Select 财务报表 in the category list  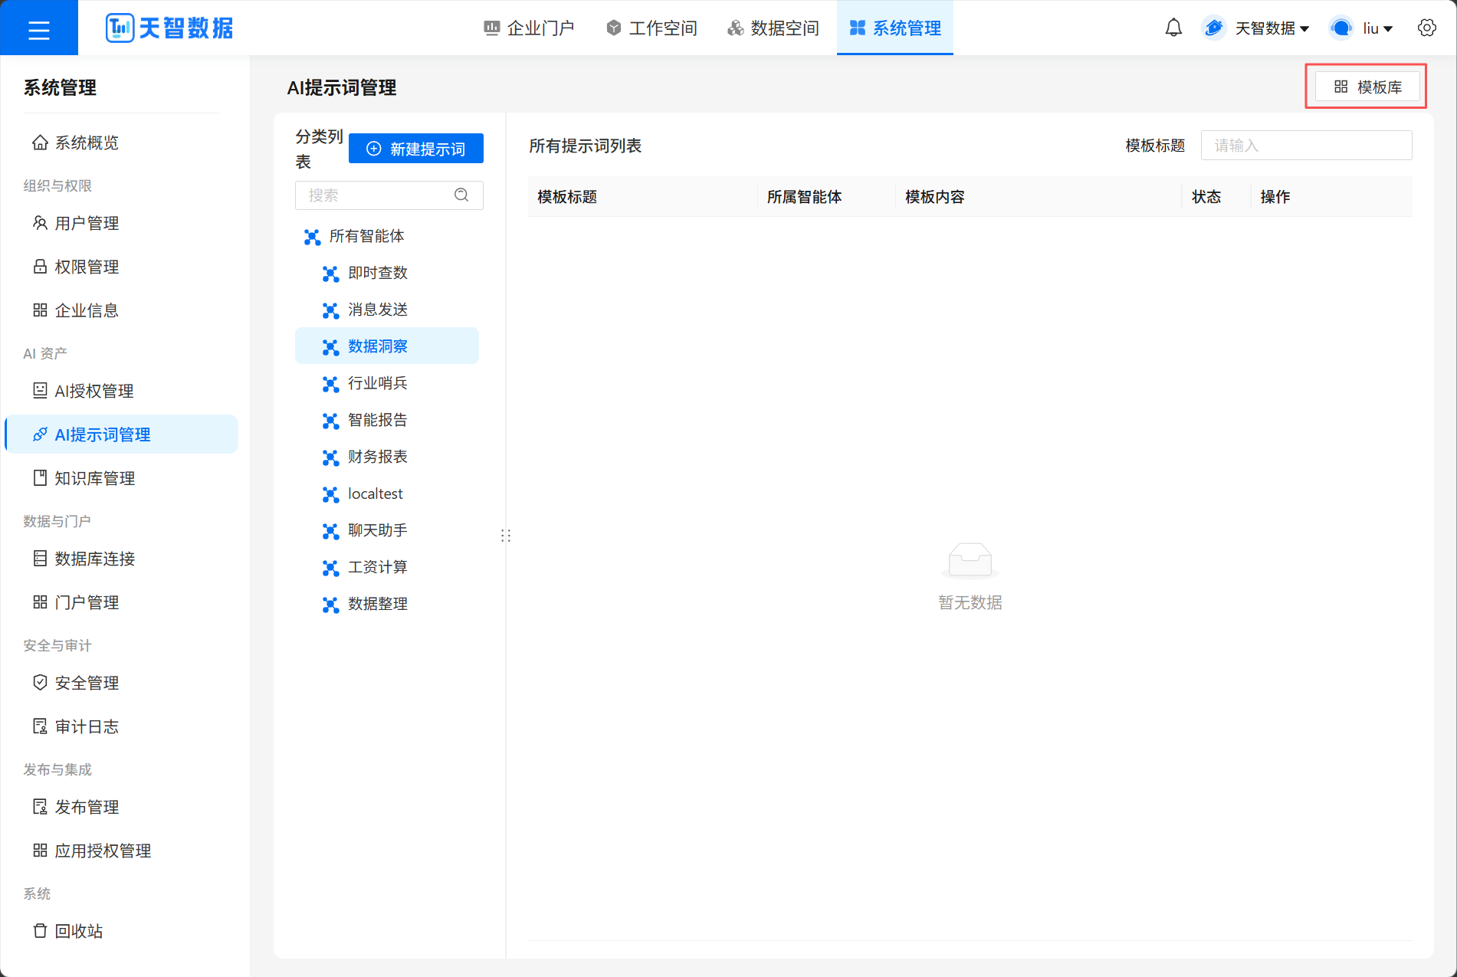pos(387,457)
